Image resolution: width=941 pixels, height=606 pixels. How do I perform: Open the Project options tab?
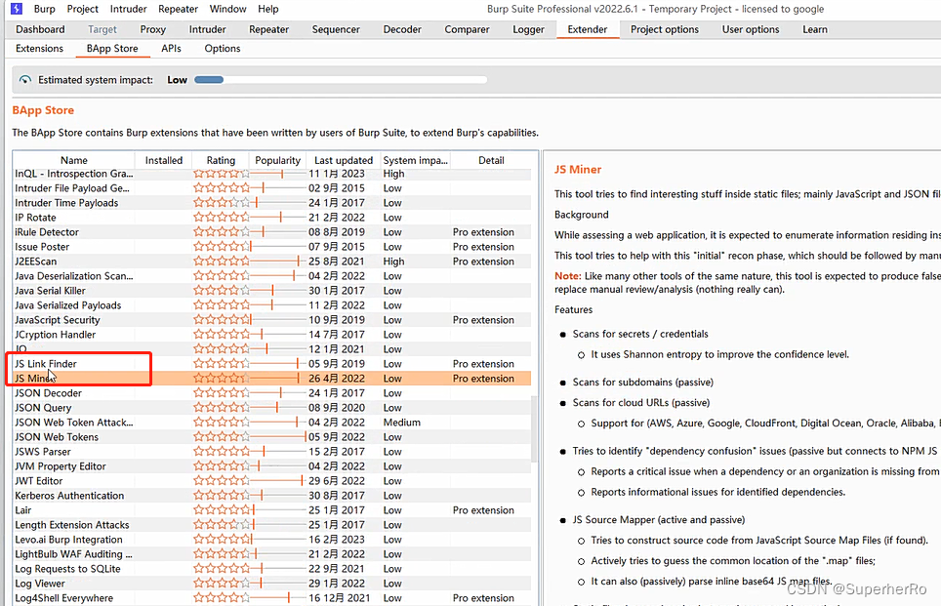tap(665, 29)
